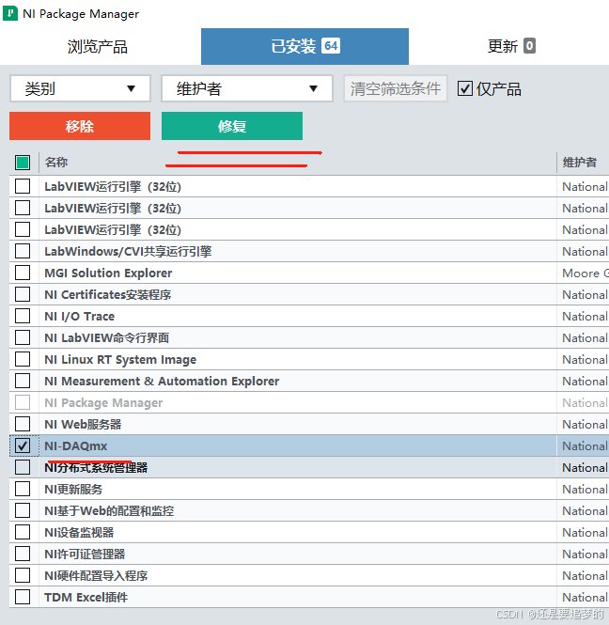Click the NI Package Manager title bar icon

pos(10,13)
